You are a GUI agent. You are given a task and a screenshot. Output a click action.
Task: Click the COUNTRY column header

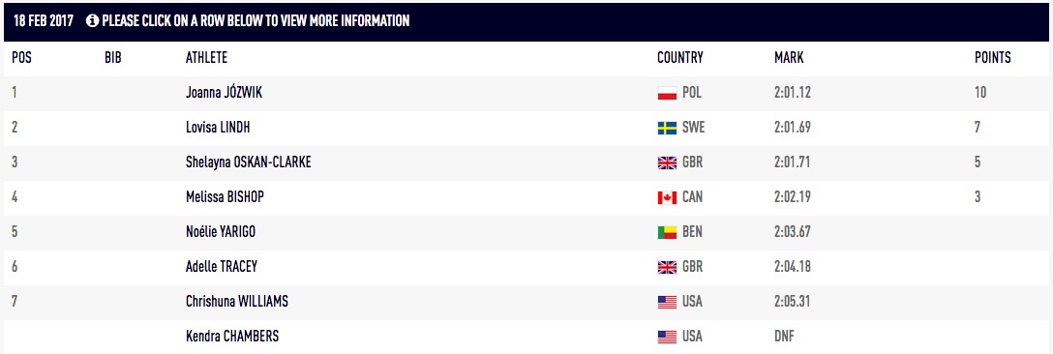(x=680, y=58)
